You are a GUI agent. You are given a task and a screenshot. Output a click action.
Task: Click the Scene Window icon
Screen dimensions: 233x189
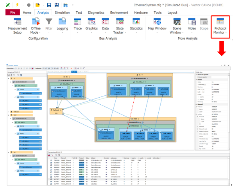point(177,22)
